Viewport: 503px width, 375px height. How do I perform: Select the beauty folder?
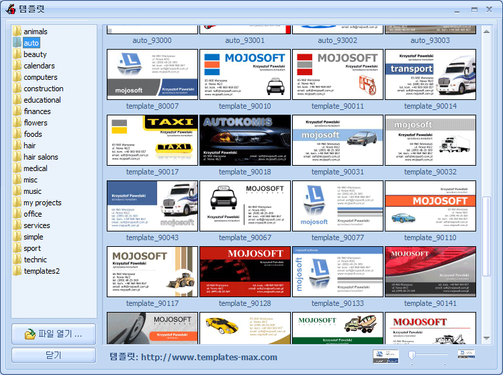tap(35, 54)
